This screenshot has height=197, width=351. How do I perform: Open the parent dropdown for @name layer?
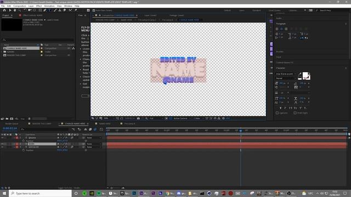[x=94, y=138]
